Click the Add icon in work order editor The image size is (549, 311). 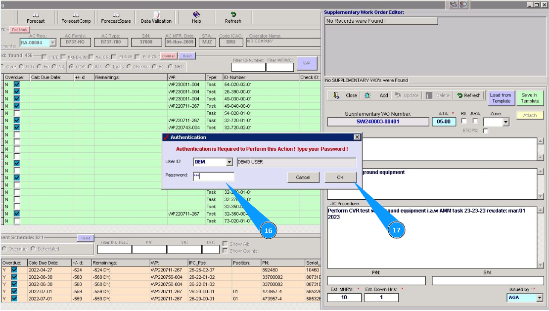click(x=367, y=95)
